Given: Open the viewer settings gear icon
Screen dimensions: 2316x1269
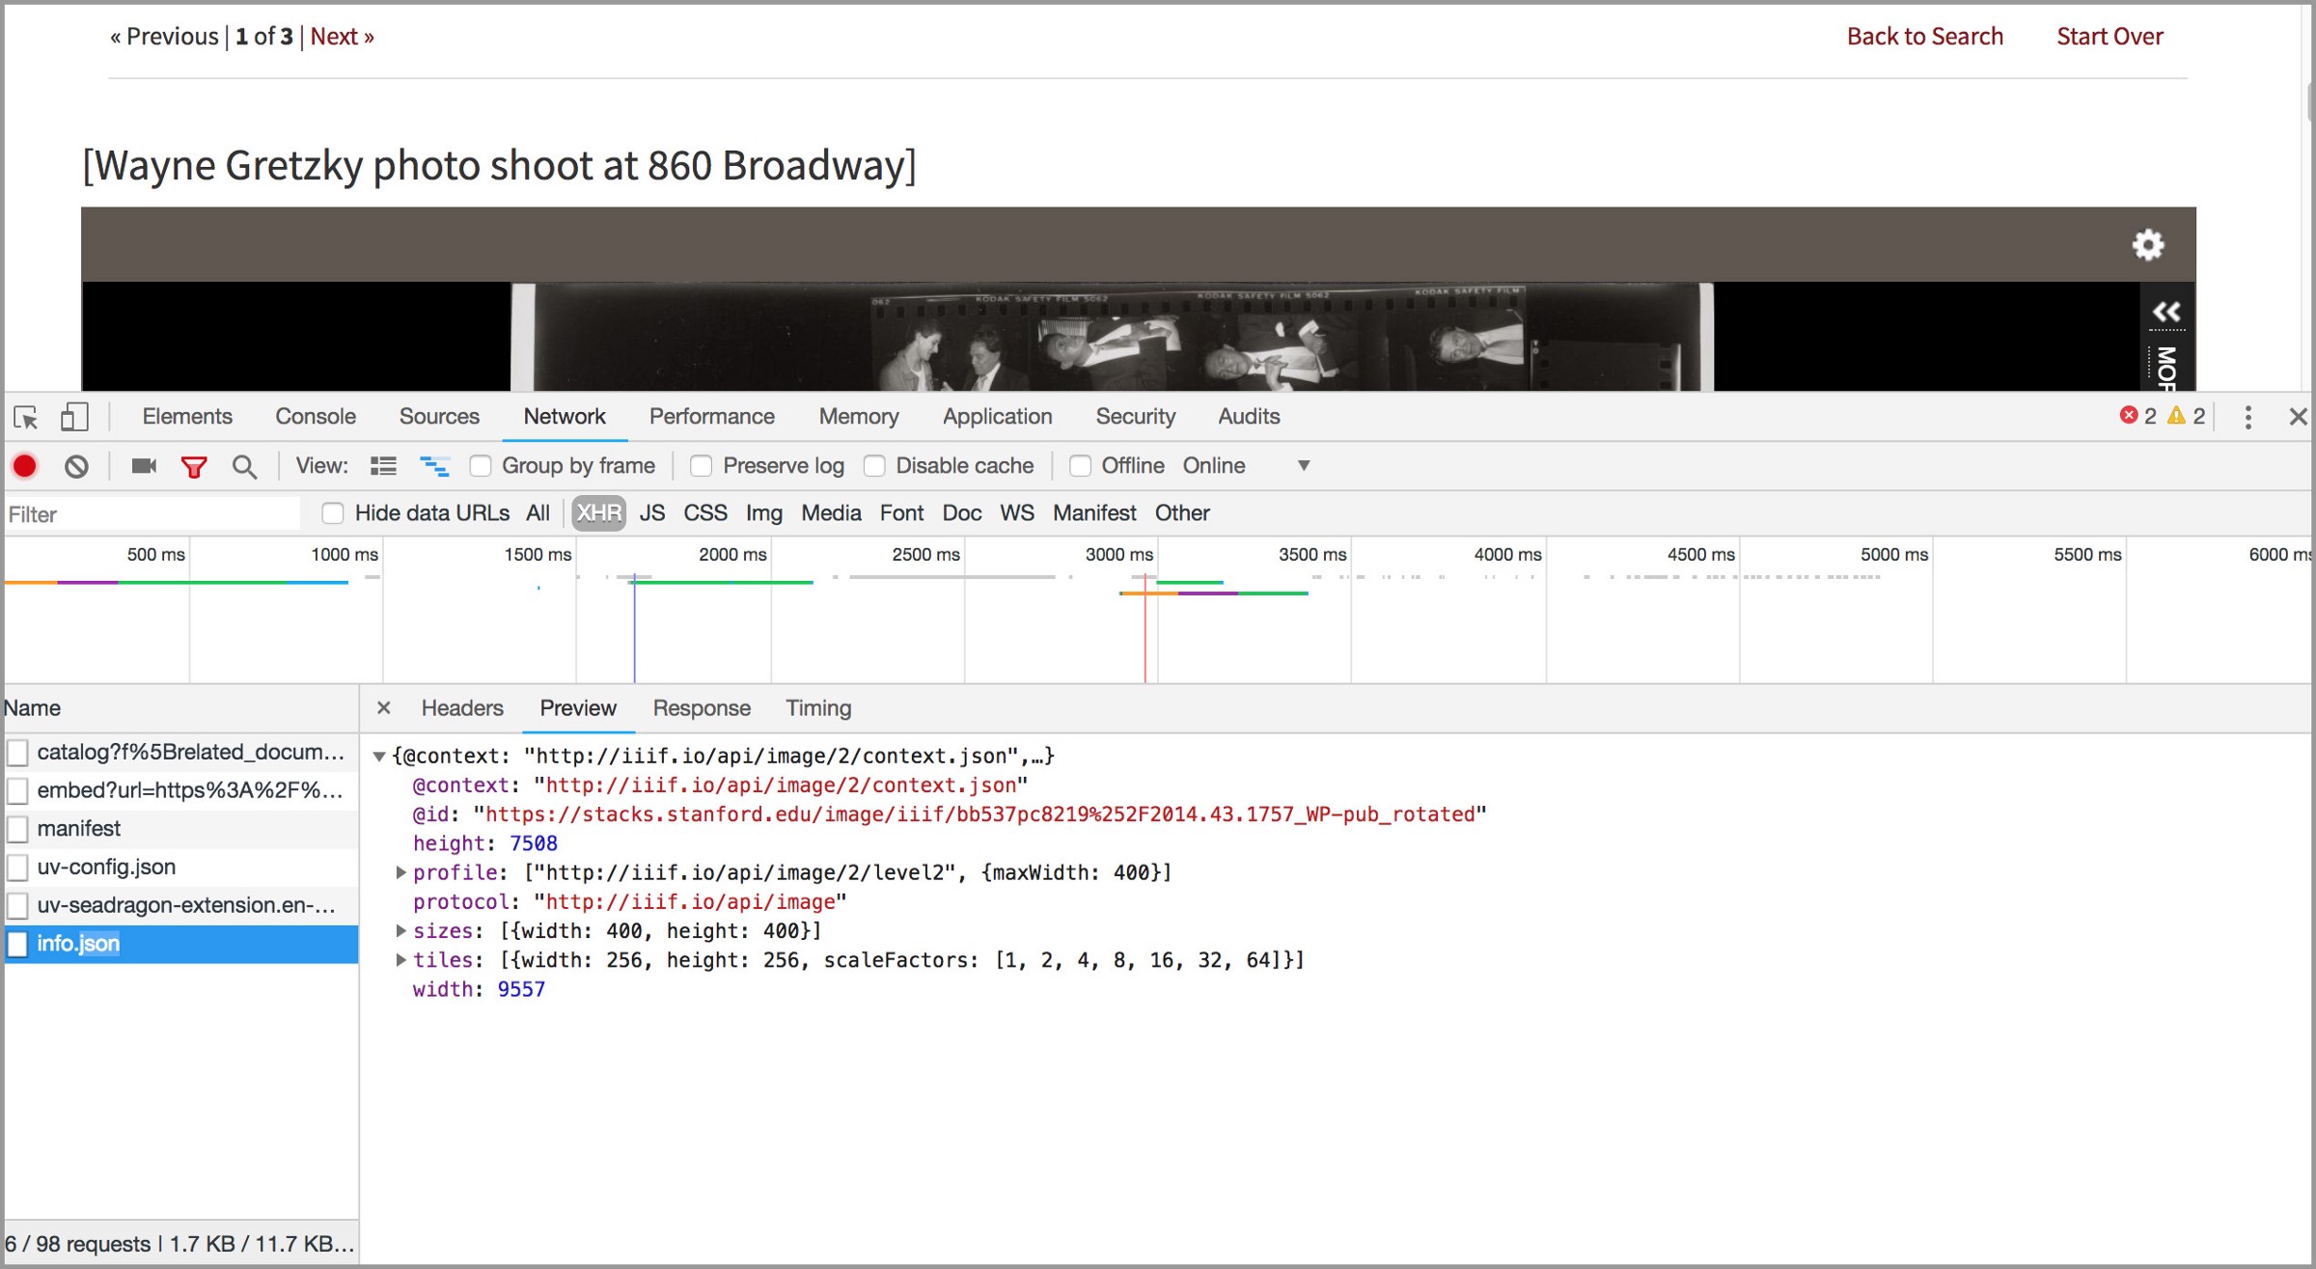Looking at the screenshot, I should tap(2147, 245).
